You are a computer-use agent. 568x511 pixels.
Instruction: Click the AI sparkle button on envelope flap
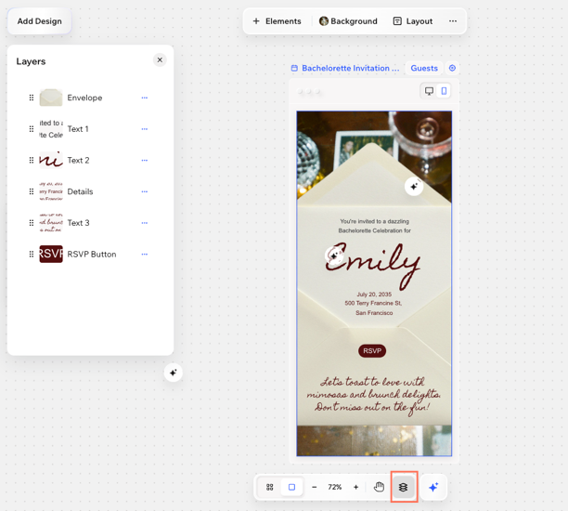(x=414, y=187)
